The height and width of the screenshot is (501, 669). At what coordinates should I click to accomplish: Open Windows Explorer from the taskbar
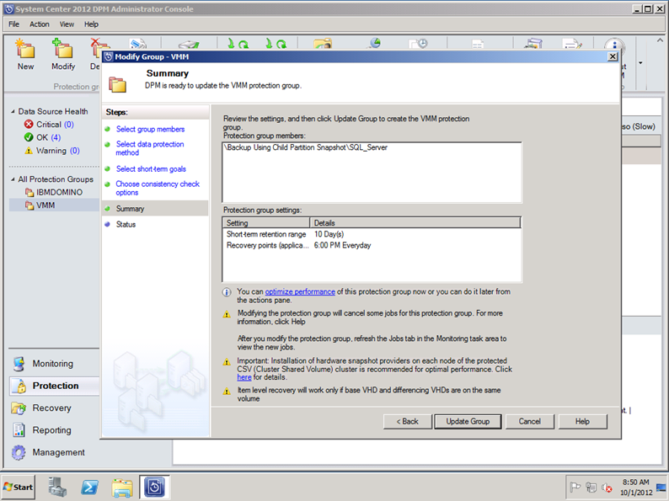[x=122, y=487]
